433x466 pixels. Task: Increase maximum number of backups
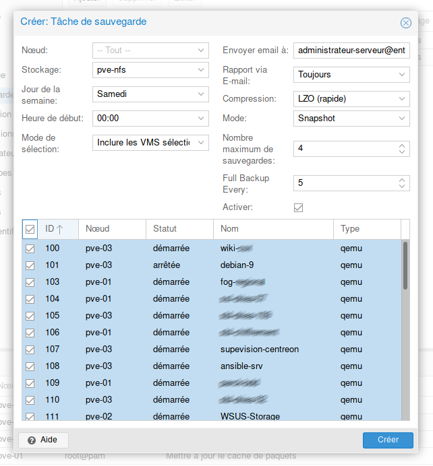pyautogui.click(x=402, y=145)
